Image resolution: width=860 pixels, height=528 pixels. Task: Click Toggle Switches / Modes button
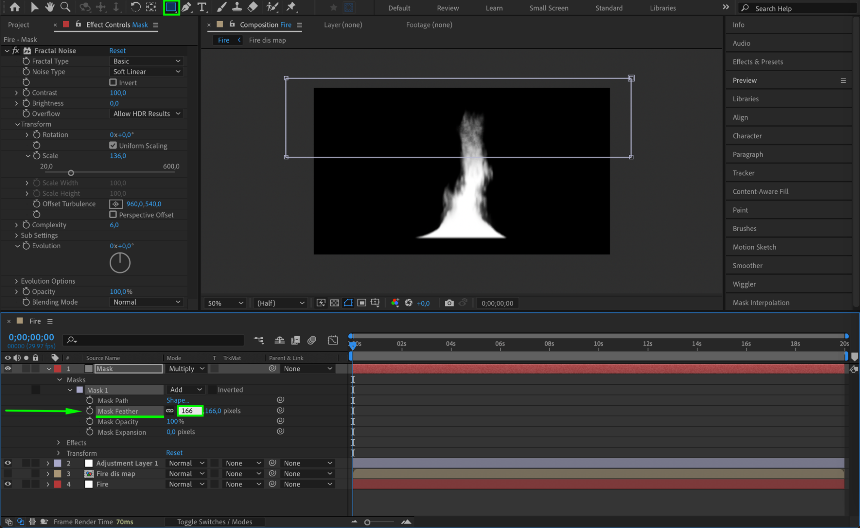coord(214,522)
